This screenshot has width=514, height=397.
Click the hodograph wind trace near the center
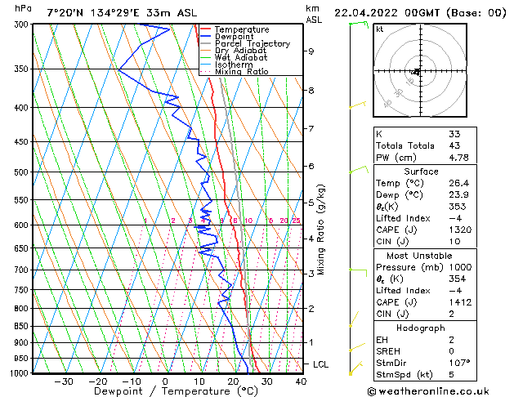(x=416, y=72)
